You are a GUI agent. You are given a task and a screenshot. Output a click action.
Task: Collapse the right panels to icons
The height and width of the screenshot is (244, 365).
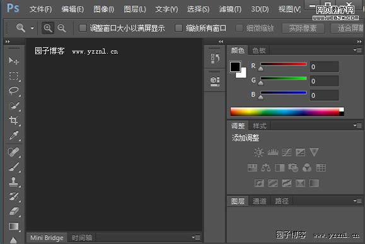pos(359,42)
